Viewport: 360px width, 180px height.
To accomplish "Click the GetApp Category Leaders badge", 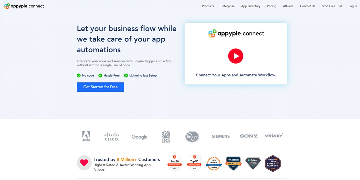I will pos(253,163).
